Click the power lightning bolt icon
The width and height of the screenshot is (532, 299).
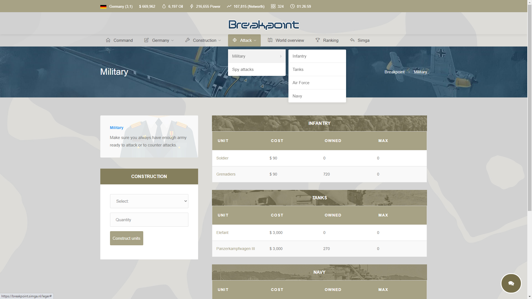(191, 6)
